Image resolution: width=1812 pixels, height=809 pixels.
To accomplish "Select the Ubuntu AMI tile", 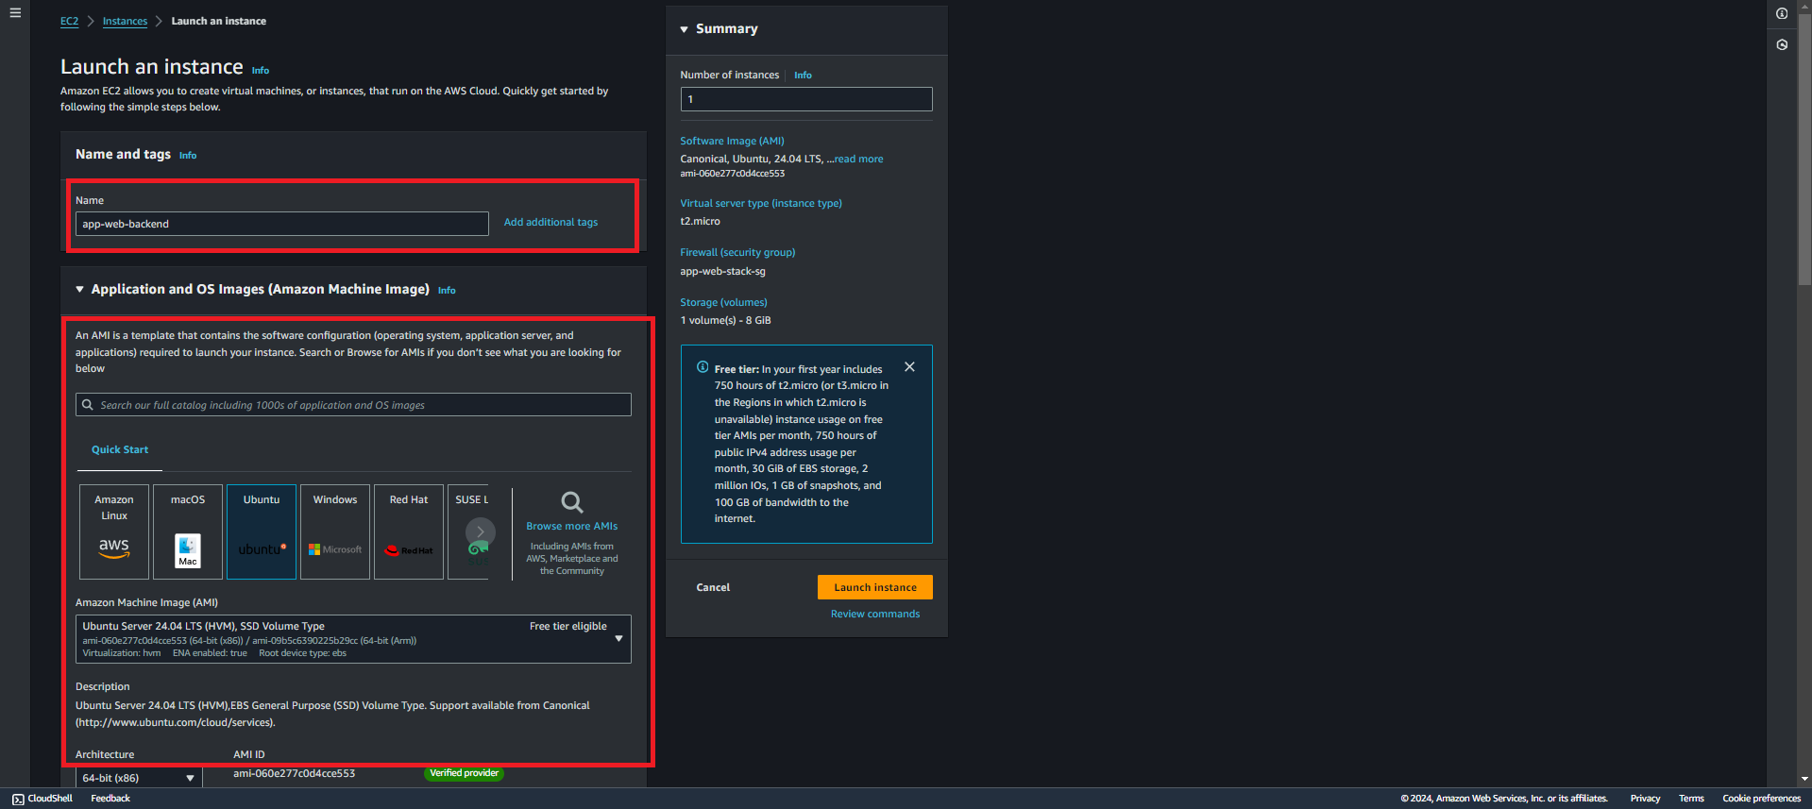I will 262,531.
